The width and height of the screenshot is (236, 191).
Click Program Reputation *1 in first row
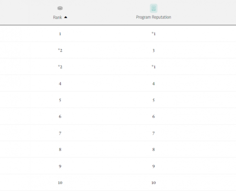[154, 33]
